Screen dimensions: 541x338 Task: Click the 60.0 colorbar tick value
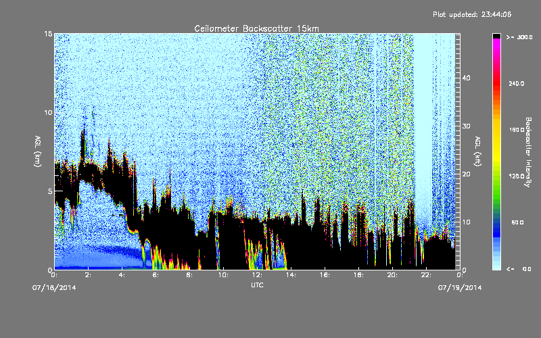517,222
